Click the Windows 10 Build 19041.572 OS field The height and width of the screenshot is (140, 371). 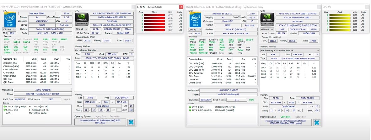click(286, 122)
